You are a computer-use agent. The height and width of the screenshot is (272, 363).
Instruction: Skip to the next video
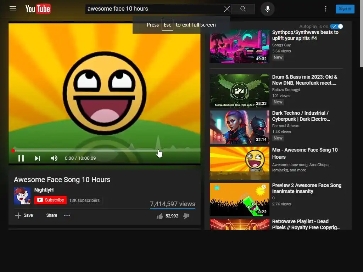[x=38, y=158]
